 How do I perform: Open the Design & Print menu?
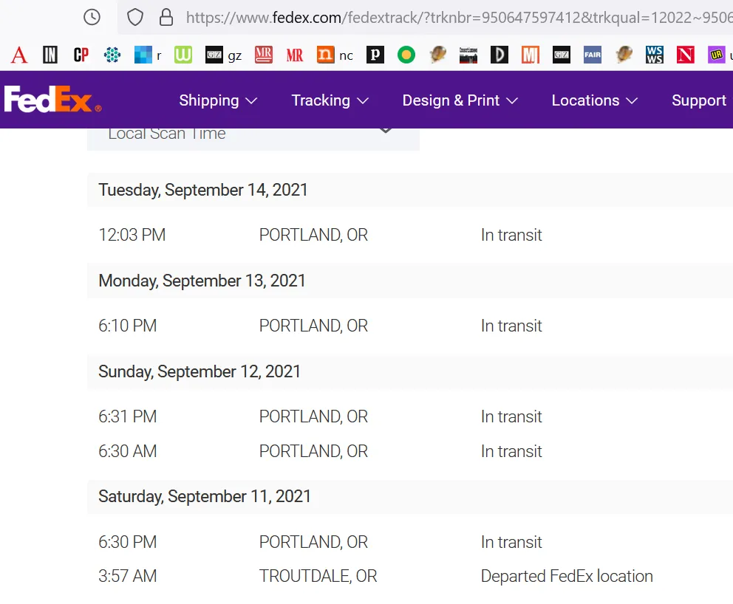(460, 100)
